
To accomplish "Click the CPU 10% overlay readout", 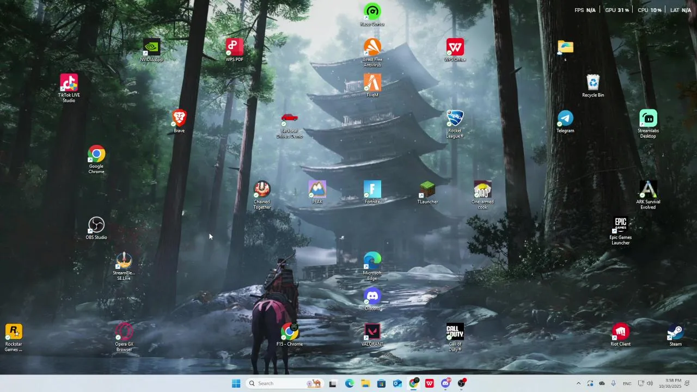I will coord(650,10).
